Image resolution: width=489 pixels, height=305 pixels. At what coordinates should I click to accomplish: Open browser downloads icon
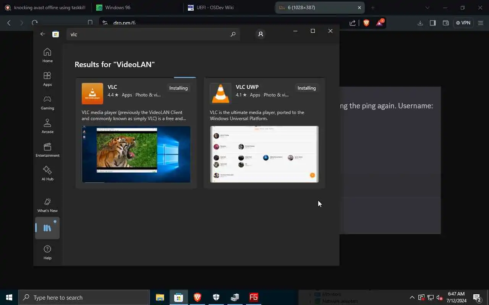click(420, 23)
